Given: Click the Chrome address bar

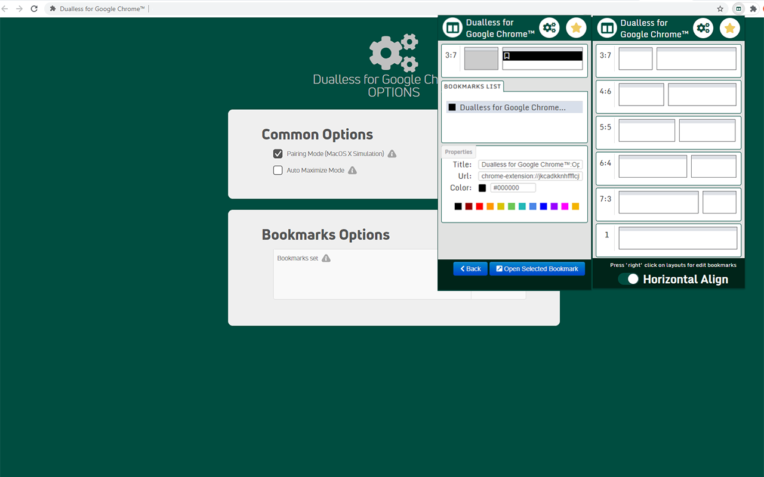Looking at the screenshot, I should 379,9.
